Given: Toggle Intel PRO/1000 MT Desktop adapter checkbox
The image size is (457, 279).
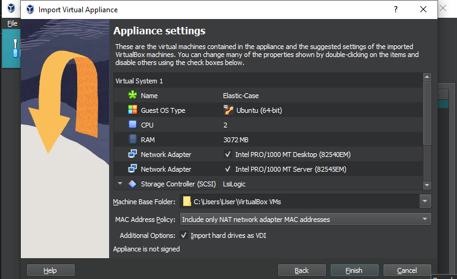Looking at the screenshot, I should click(x=228, y=154).
